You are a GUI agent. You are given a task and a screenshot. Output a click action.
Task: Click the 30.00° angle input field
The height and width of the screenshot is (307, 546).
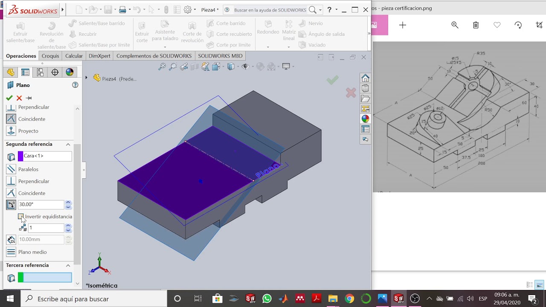(41, 205)
